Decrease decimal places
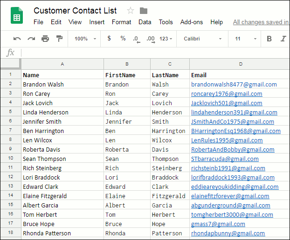The image size is (290, 240). pos(136,39)
